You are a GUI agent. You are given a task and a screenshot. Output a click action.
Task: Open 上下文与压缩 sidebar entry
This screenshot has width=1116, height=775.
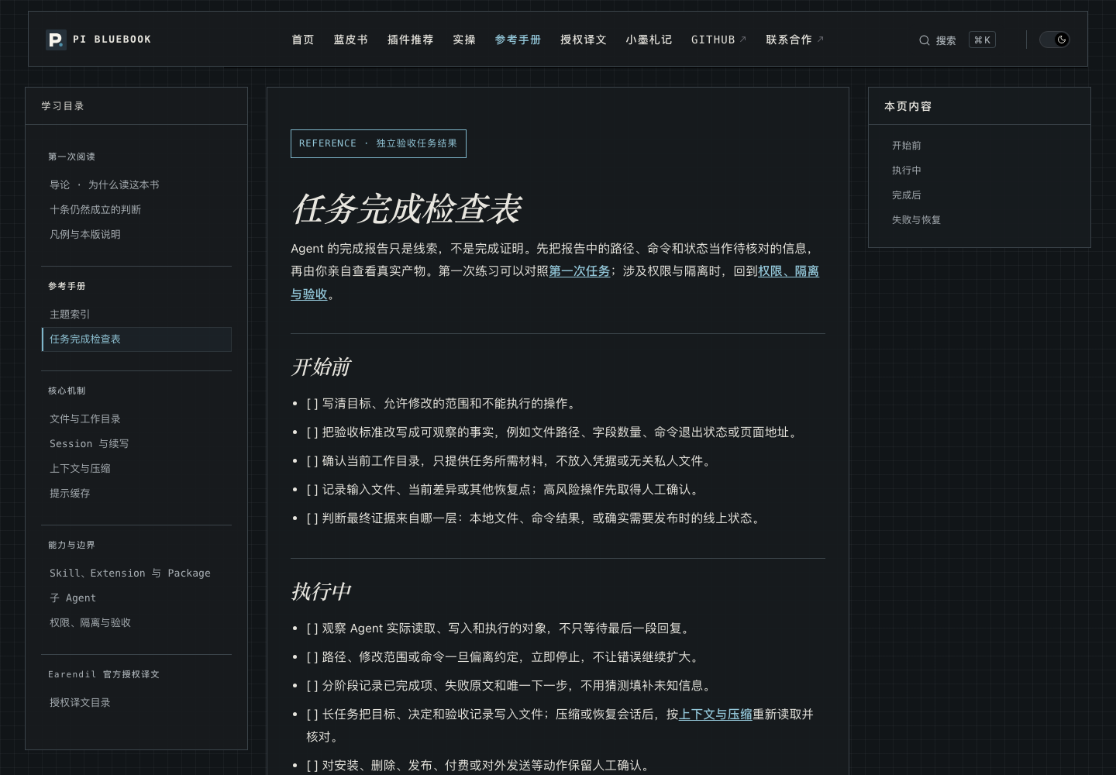point(80,468)
